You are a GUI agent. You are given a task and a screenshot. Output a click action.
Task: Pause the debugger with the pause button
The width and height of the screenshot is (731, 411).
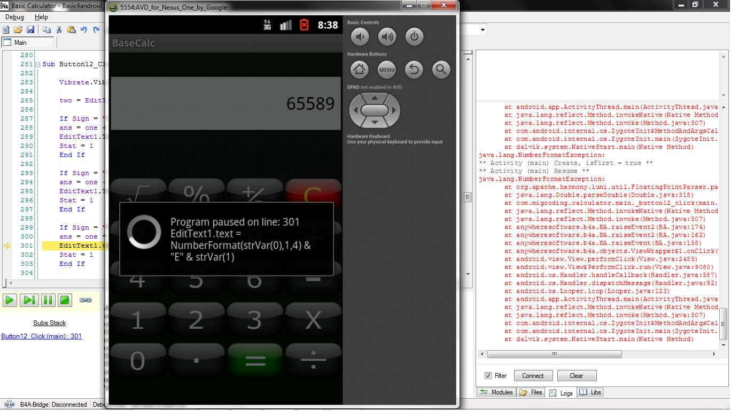(x=48, y=300)
